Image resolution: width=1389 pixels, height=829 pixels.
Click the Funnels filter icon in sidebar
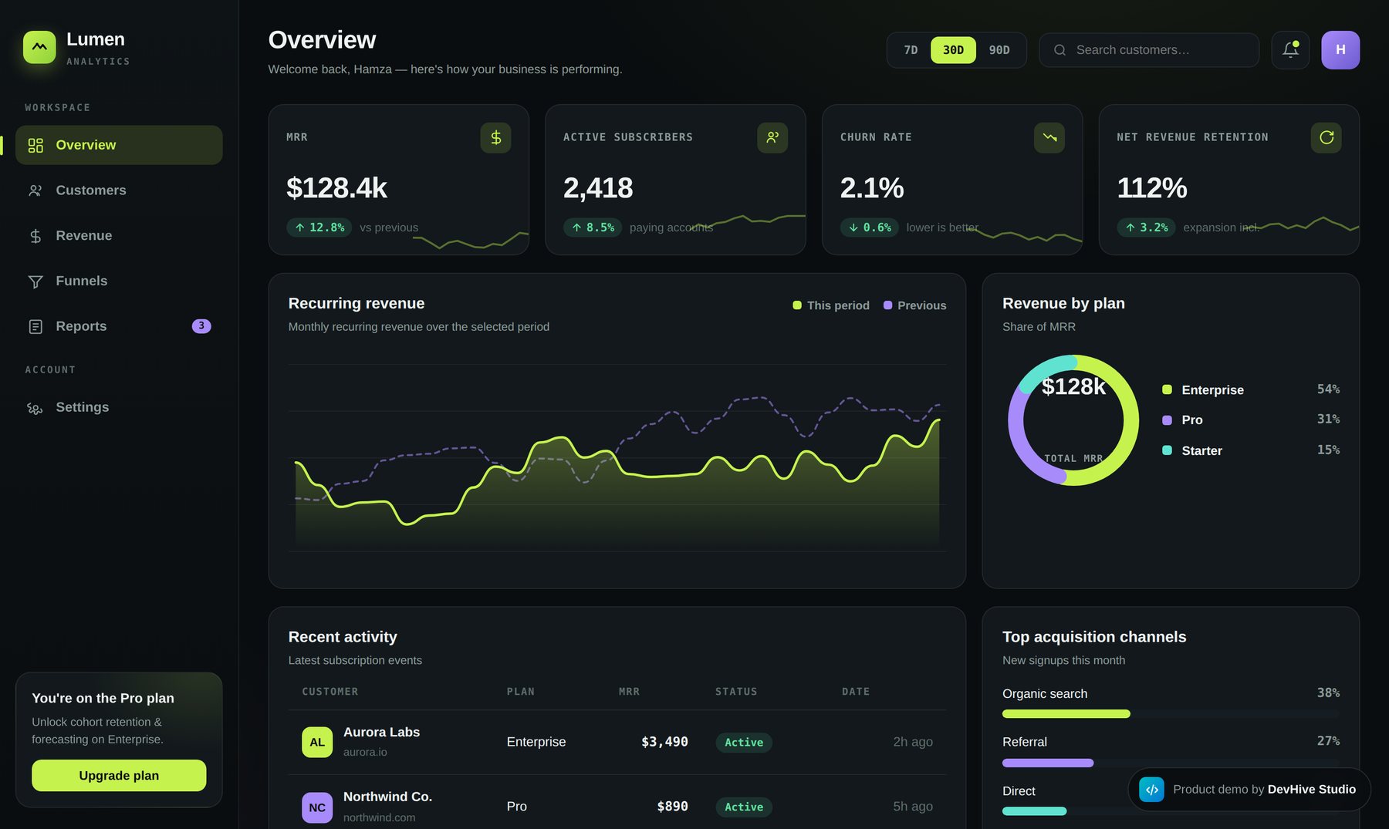click(35, 281)
